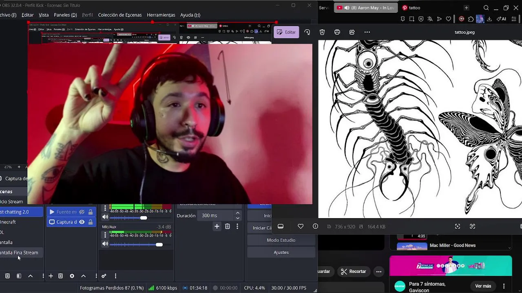Decrease the Duración value with down arrow
522x293 pixels.
coord(238,218)
